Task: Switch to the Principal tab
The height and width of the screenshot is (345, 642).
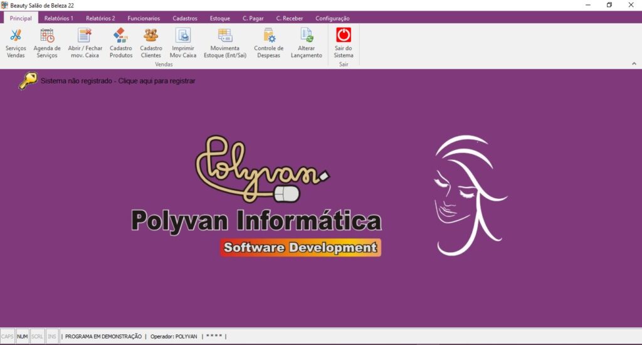Action: [21, 18]
